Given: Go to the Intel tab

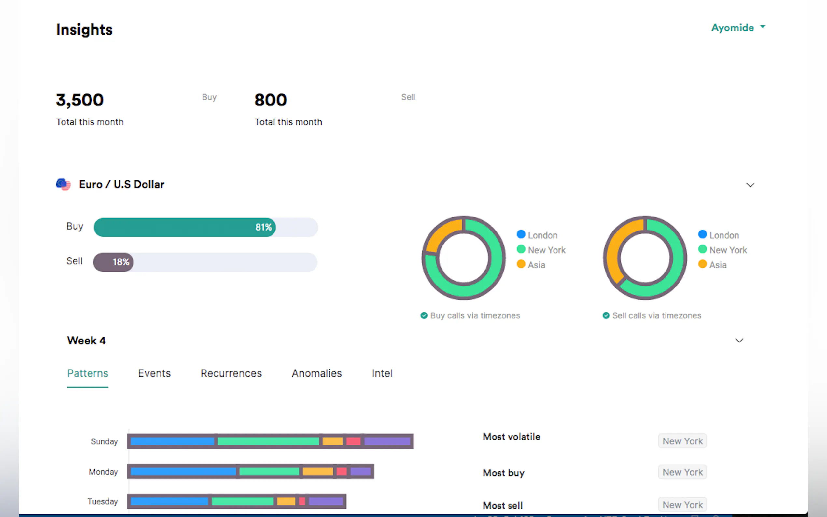Looking at the screenshot, I should tap(382, 373).
